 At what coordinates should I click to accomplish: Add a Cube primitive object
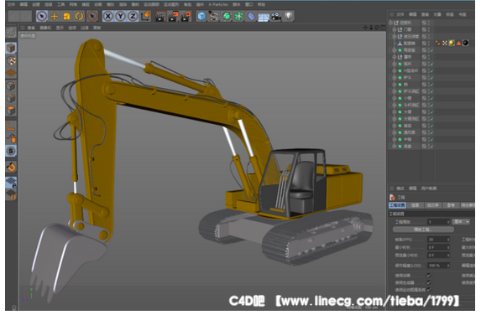coord(201,16)
